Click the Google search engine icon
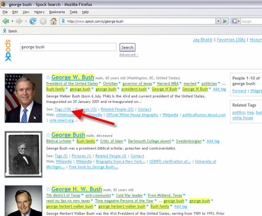Viewport: 262px width, 216px height. click(234, 21)
